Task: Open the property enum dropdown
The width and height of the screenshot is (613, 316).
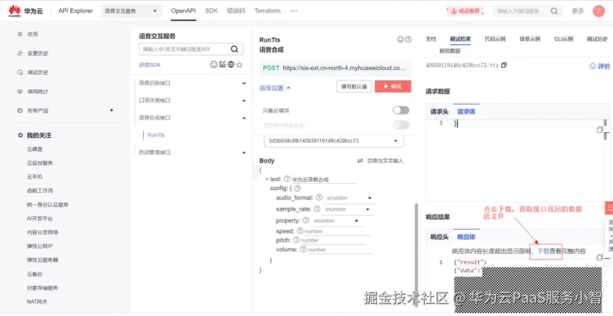Action: point(336,221)
